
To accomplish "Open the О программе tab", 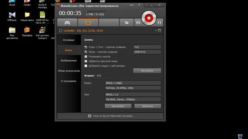I will click(x=69, y=81).
